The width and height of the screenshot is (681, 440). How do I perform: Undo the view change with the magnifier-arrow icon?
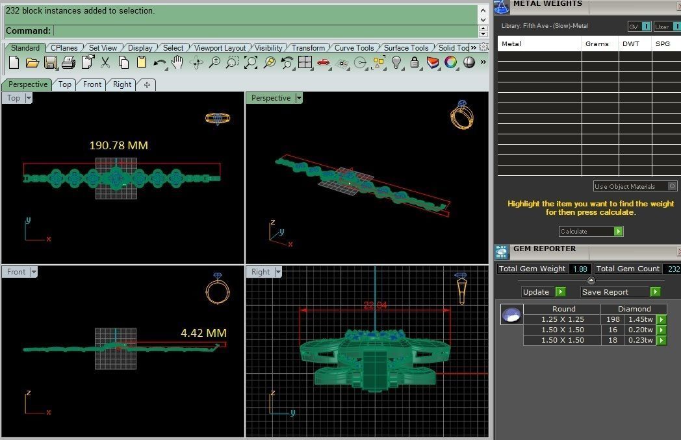[x=287, y=63]
